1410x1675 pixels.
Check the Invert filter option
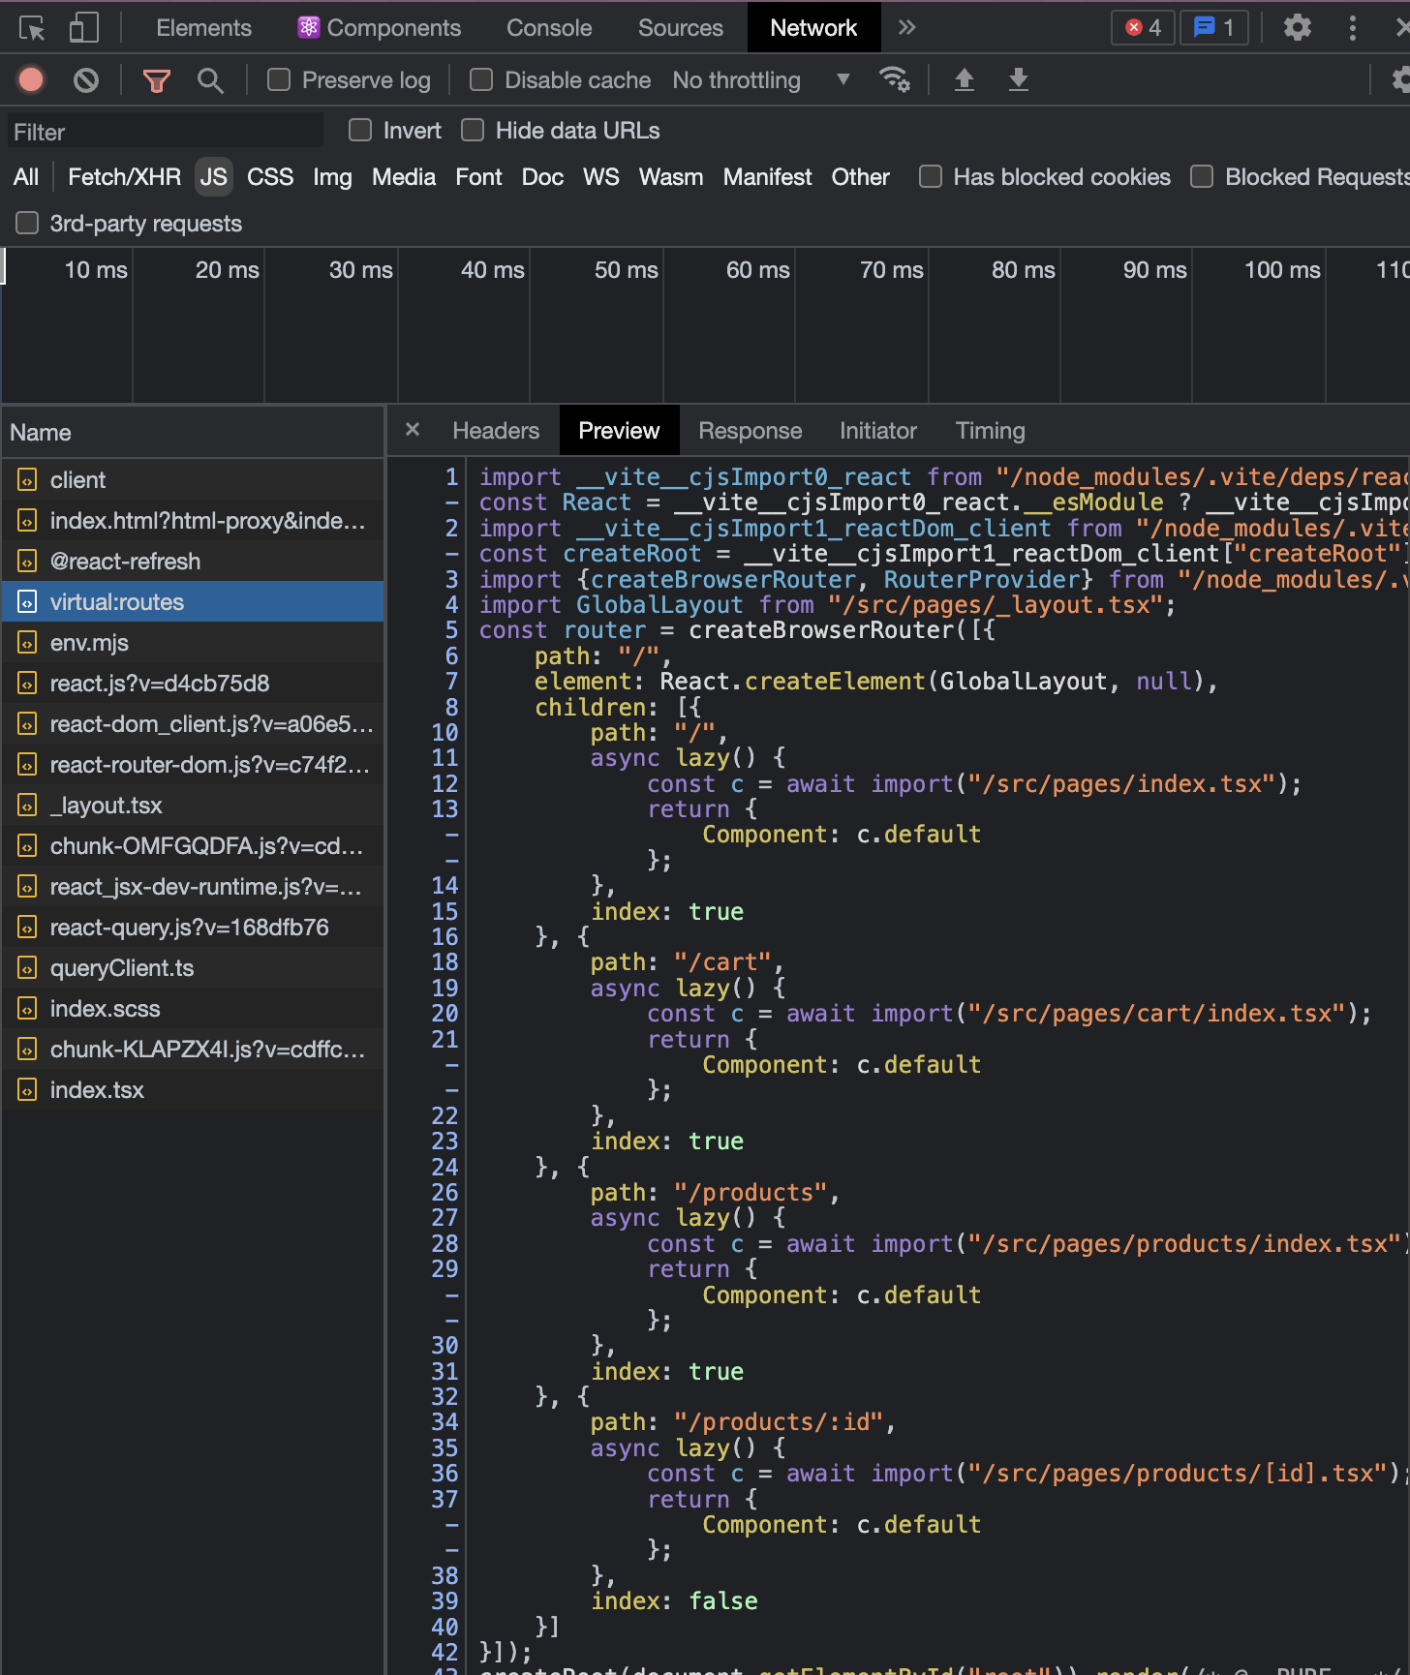point(360,130)
